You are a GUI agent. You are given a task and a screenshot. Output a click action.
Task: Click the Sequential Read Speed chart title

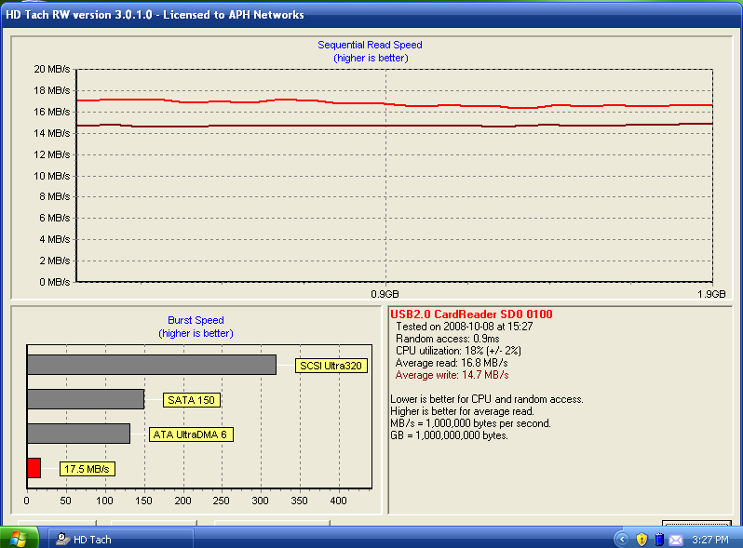coord(370,45)
